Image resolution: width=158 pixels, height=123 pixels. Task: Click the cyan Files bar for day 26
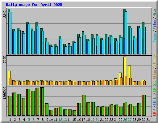pos(126,33)
